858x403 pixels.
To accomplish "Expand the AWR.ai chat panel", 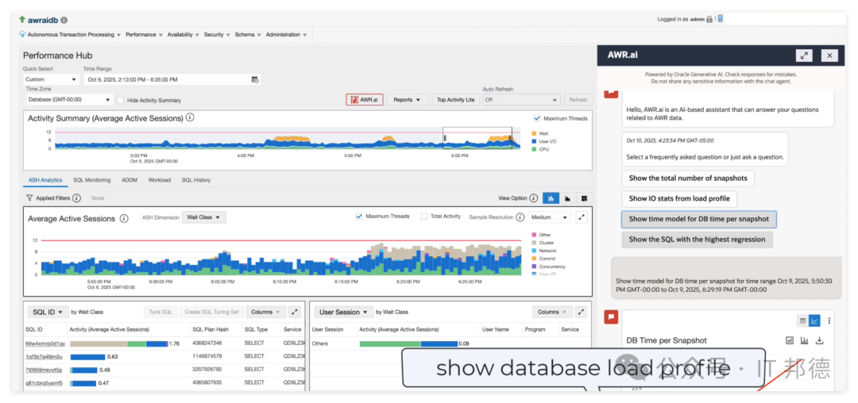I will click(x=804, y=56).
